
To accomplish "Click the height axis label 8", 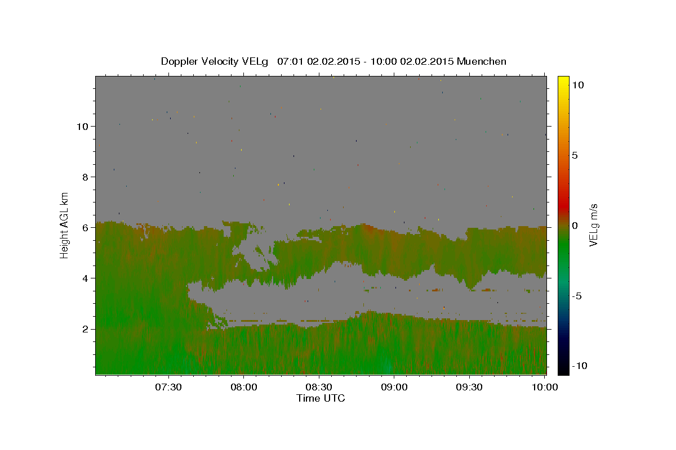I will click(86, 177).
